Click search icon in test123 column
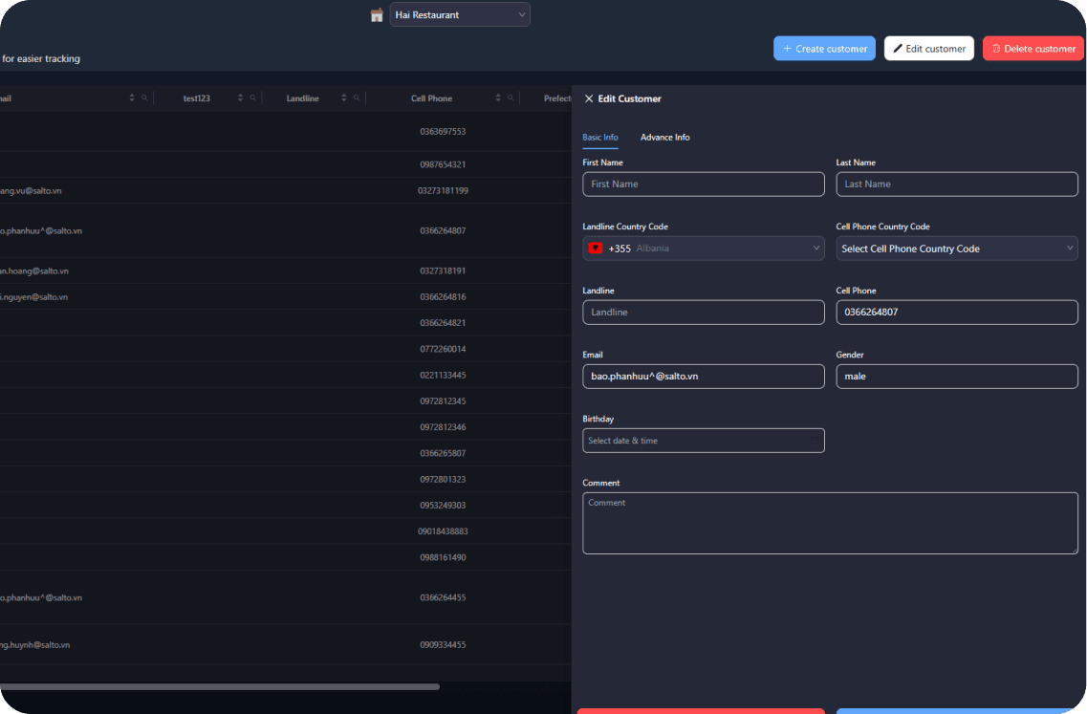Screen dimensions: 1087x714 tap(253, 98)
